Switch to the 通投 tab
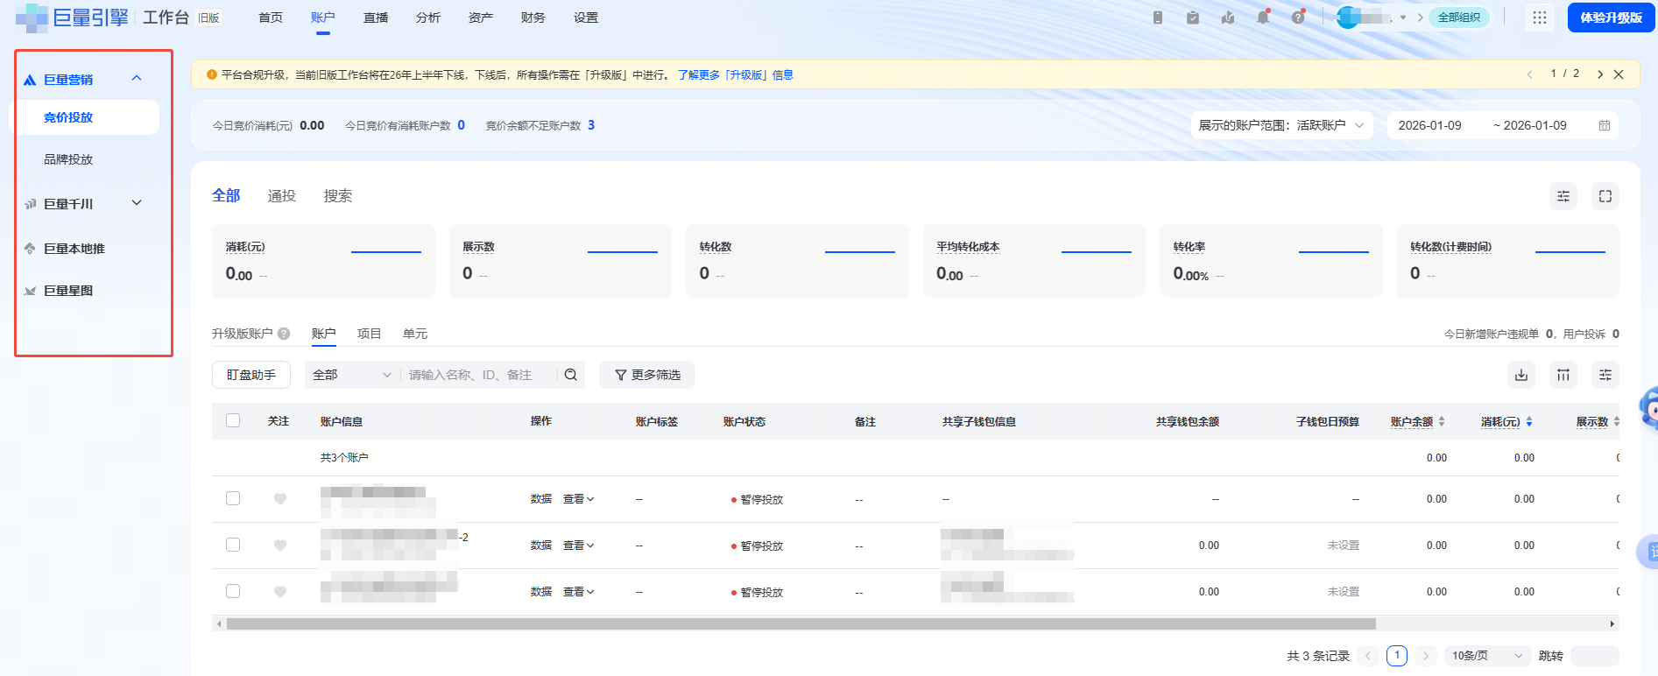The height and width of the screenshot is (676, 1658). (x=282, y=196)
